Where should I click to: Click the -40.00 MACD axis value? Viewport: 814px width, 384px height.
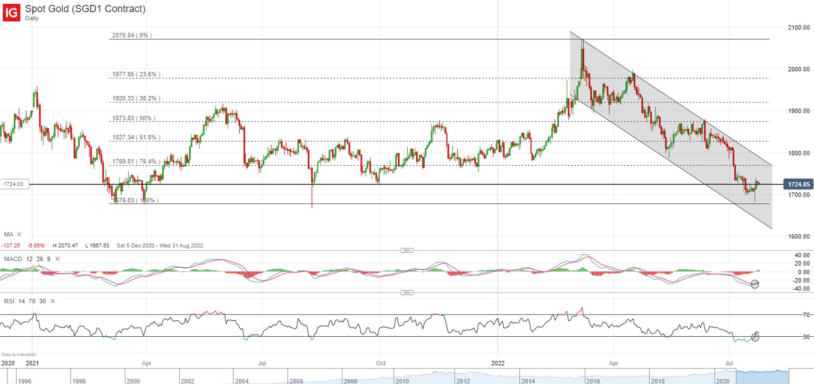point(800,288)
